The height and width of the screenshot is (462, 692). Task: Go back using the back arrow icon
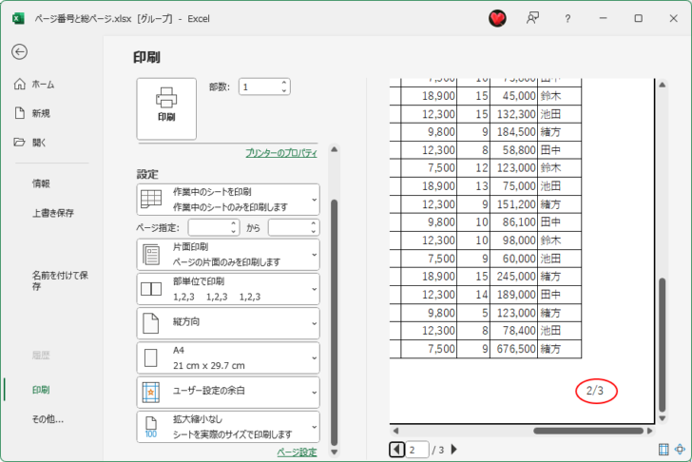tap(19, 52)
